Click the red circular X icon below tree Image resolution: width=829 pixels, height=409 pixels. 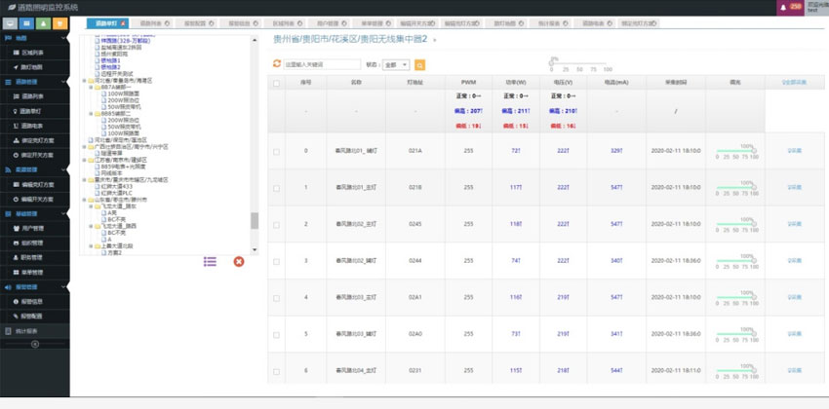(239, 261)
